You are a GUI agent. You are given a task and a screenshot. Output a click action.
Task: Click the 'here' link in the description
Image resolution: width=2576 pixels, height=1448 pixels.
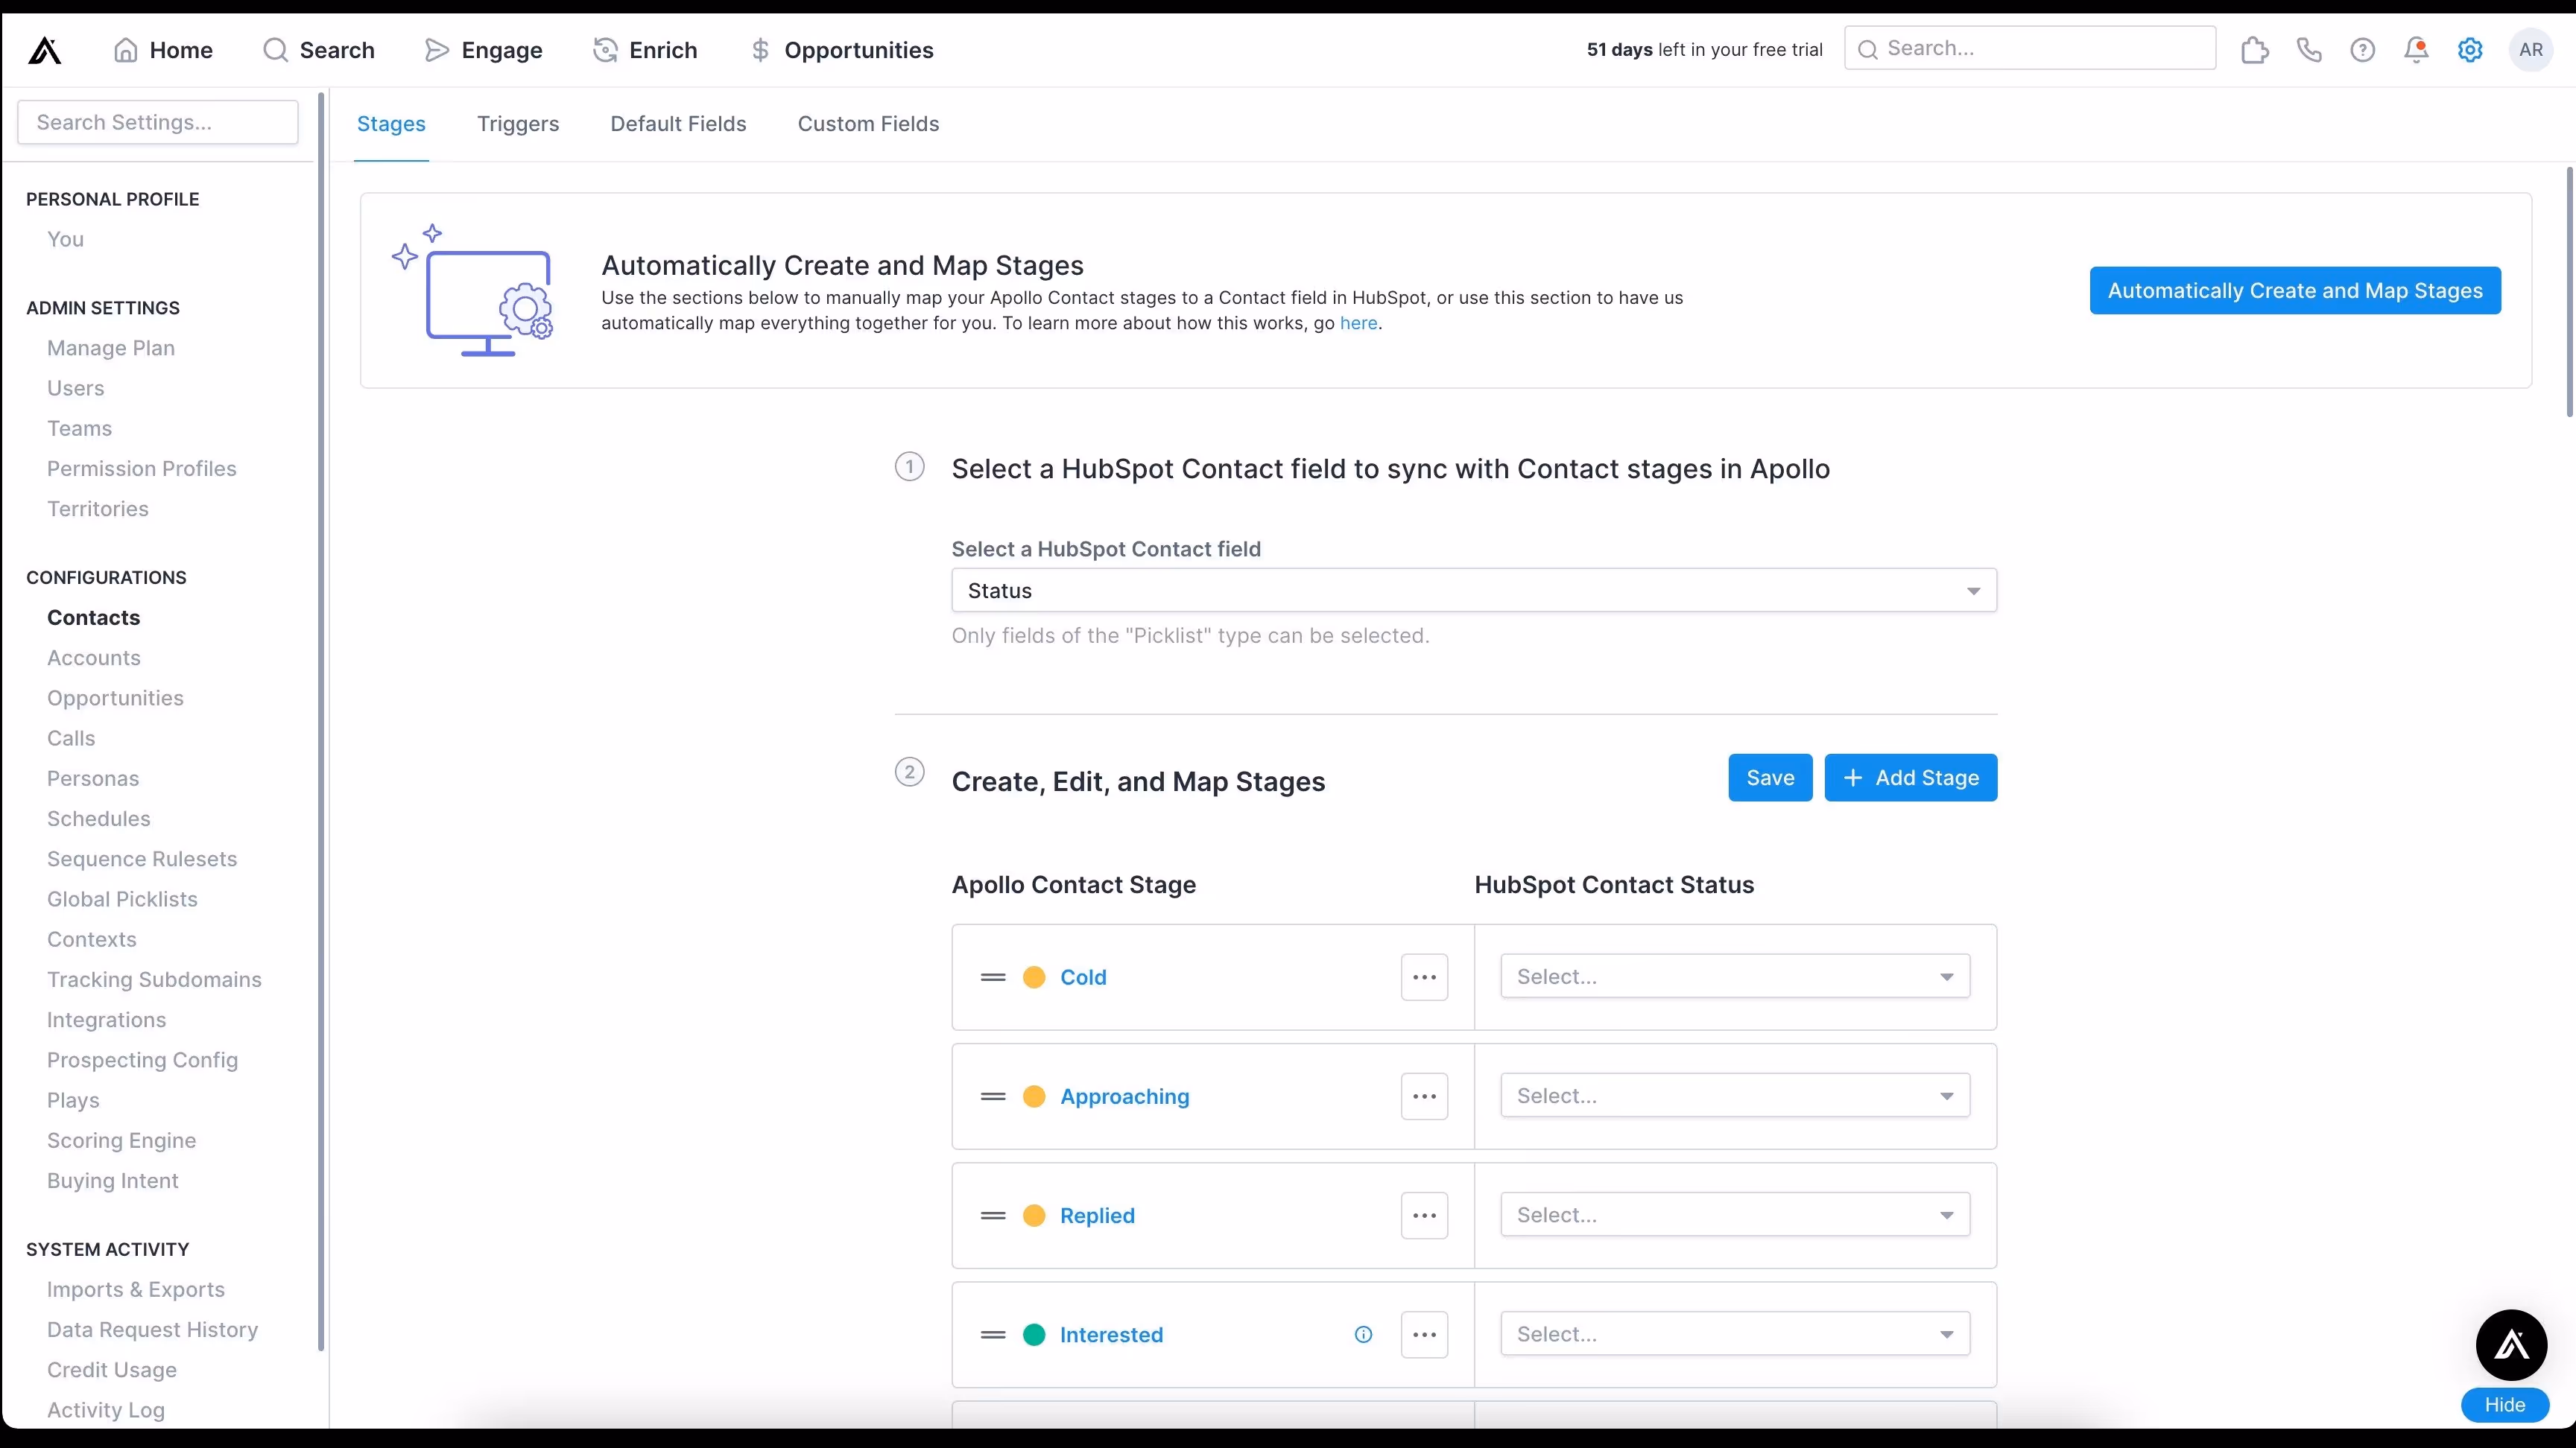tap(1359, 323)
